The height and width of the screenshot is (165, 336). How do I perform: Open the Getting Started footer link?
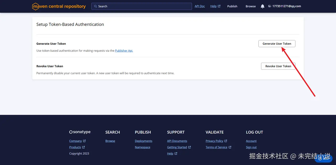click(x=177, y=147)
